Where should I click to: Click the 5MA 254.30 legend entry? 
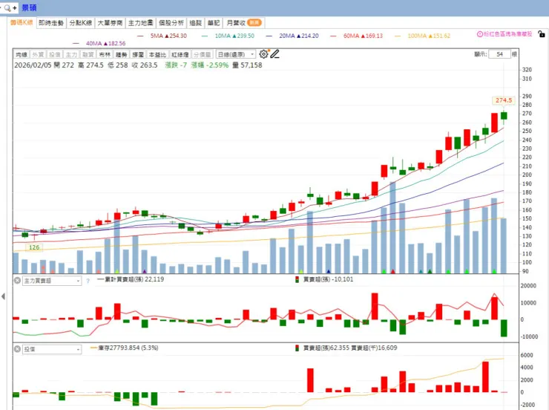162,36
